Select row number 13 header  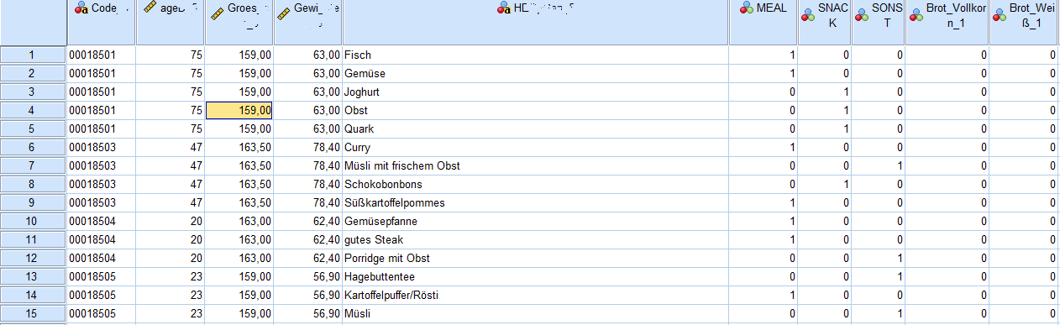coord(33,277)
